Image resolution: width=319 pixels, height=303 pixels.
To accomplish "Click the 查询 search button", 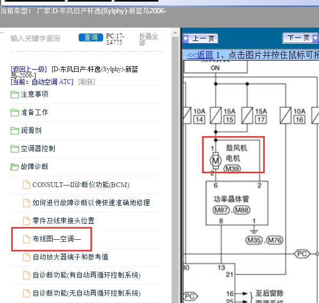I will [91, 37].
